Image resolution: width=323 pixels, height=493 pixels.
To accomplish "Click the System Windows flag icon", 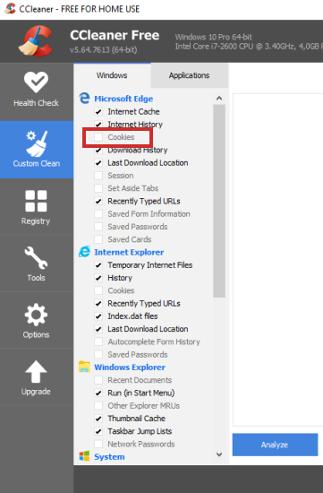I will 84,456.
